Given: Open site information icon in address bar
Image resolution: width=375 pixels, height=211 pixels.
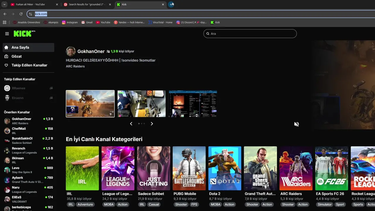Looking at the screenshot, I should point(30,14).
